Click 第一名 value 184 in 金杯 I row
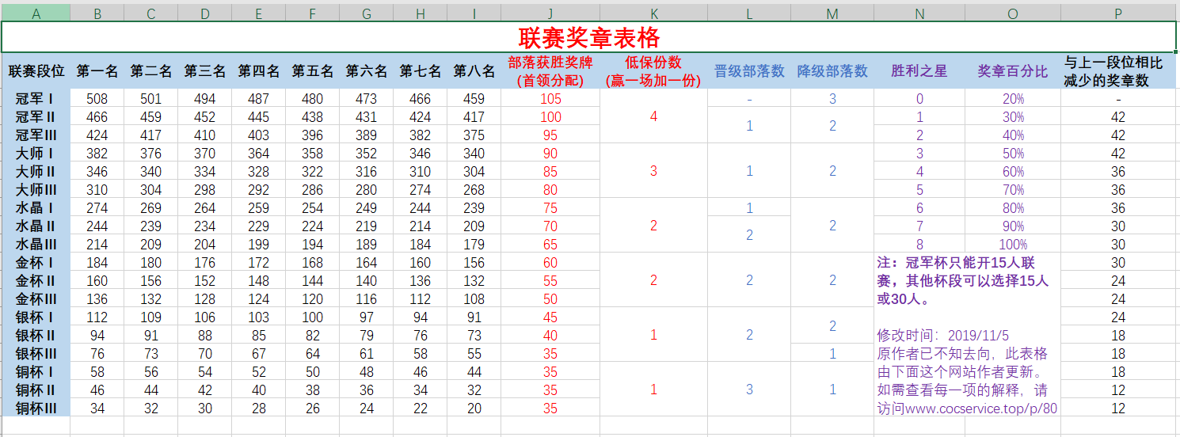Screen dimensions: 1180x437 (97, 263)
